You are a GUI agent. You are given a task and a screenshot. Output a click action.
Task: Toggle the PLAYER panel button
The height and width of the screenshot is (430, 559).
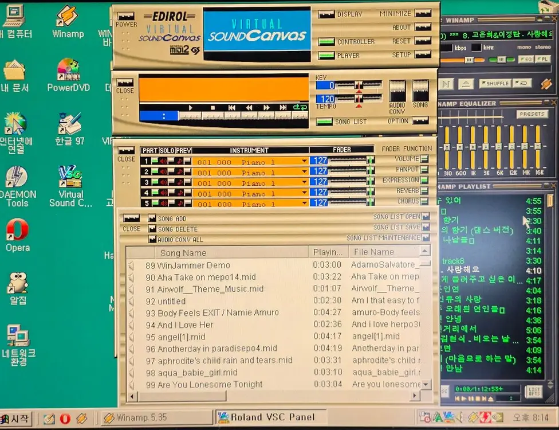click(x=326, y=56)
